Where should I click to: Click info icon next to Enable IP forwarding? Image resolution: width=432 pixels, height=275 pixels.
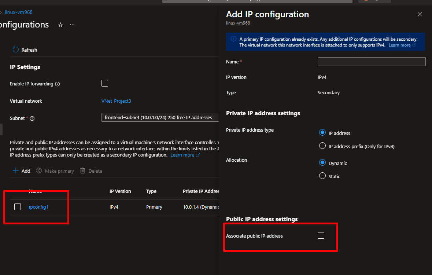coord(57,84)
